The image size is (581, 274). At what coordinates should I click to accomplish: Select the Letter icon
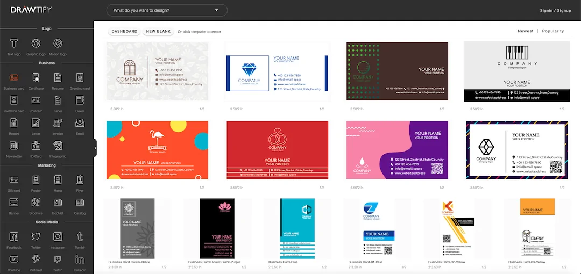36,122
